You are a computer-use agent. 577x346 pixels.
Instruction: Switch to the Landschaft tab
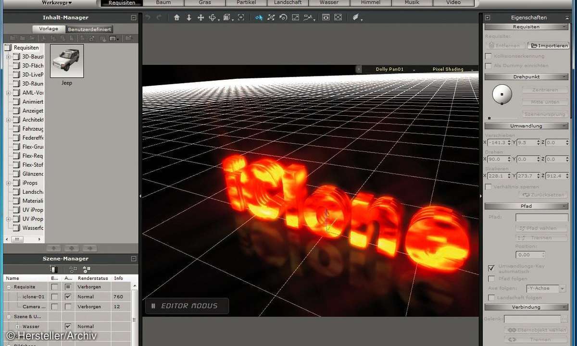(x=288, y=3)
